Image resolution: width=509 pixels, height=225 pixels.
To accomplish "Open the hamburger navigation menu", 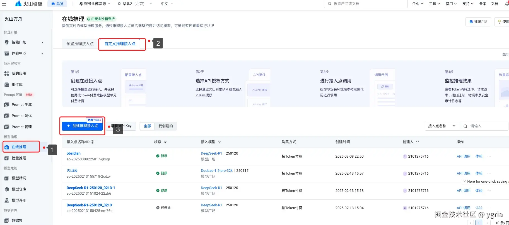I will [x=4, y=4].
